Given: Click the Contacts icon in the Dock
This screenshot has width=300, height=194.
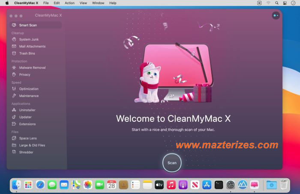Looking at the screenshot, I should point(123,185).
